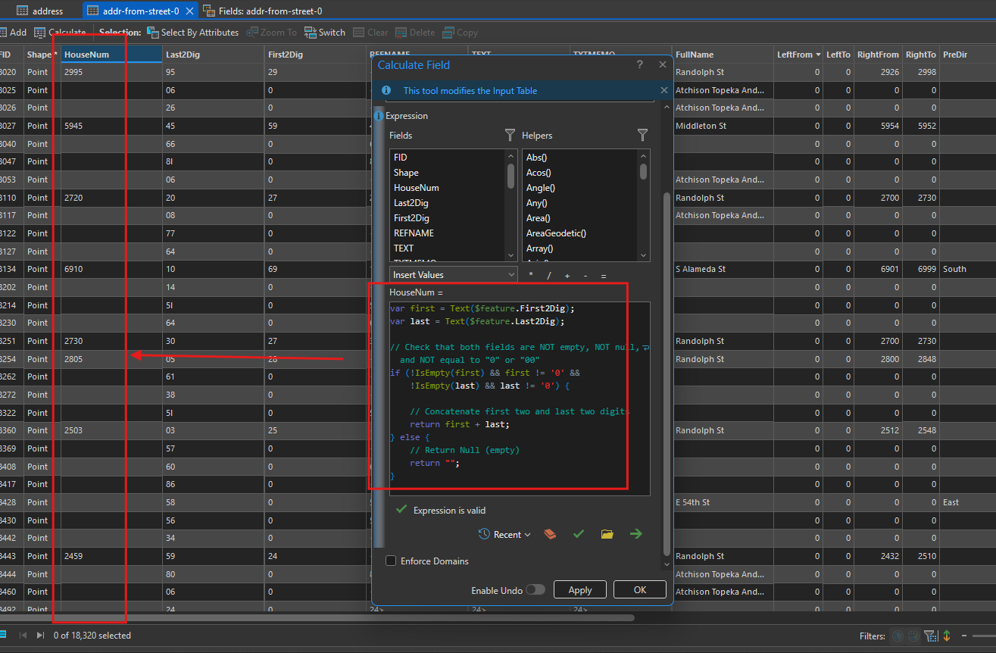The width and height of the screenshot is (996, 653).
Task: Click the Delete selection toolbar icon
Action: (x=401, y=33)
